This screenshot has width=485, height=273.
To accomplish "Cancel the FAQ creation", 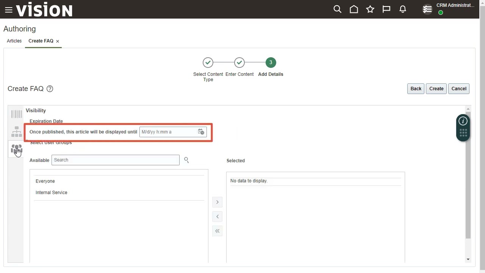I will (458, 89).
